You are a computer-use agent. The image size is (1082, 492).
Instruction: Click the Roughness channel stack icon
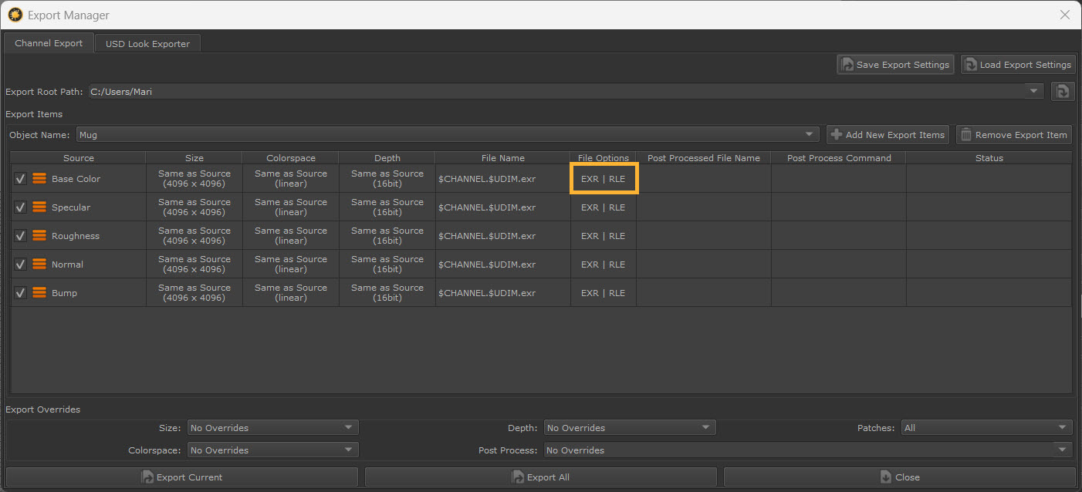[39, 236]
